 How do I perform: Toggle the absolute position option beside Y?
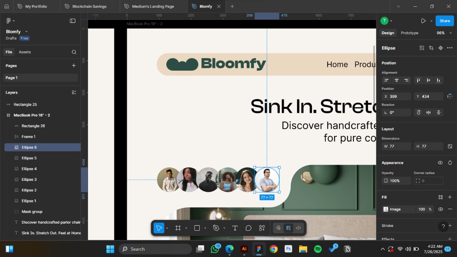coord(450,96)
